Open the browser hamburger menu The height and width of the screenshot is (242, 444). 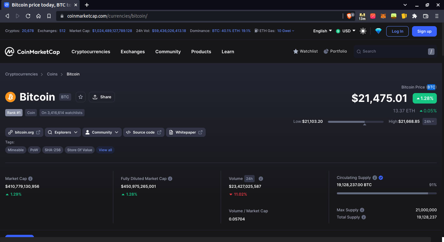click(x=437, y=16)
